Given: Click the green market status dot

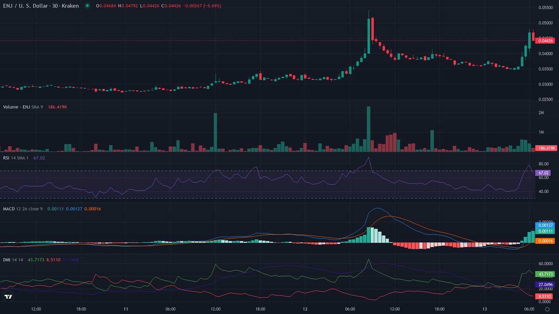Looking at the screenshot, I should 87,6.
